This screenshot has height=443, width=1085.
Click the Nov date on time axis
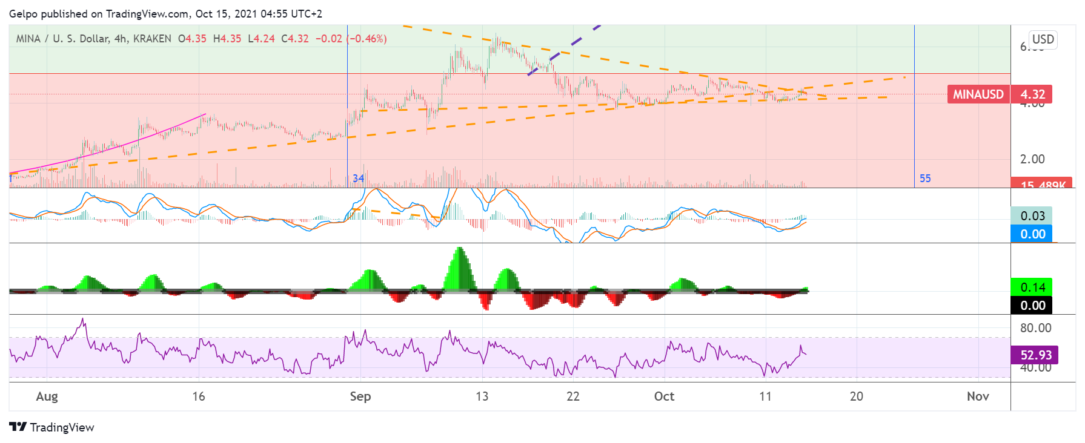click(x=978, y=396)
